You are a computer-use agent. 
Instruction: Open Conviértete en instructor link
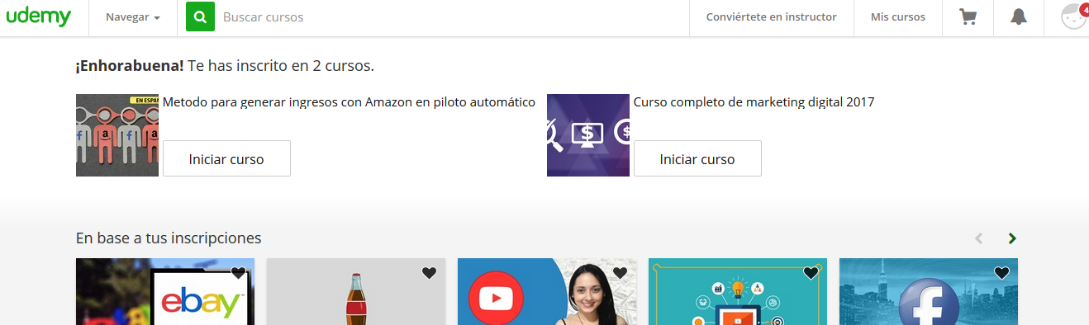coord(771,16)
